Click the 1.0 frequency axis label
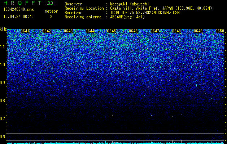This screenshot has width=227, height=144. [3, 65]
